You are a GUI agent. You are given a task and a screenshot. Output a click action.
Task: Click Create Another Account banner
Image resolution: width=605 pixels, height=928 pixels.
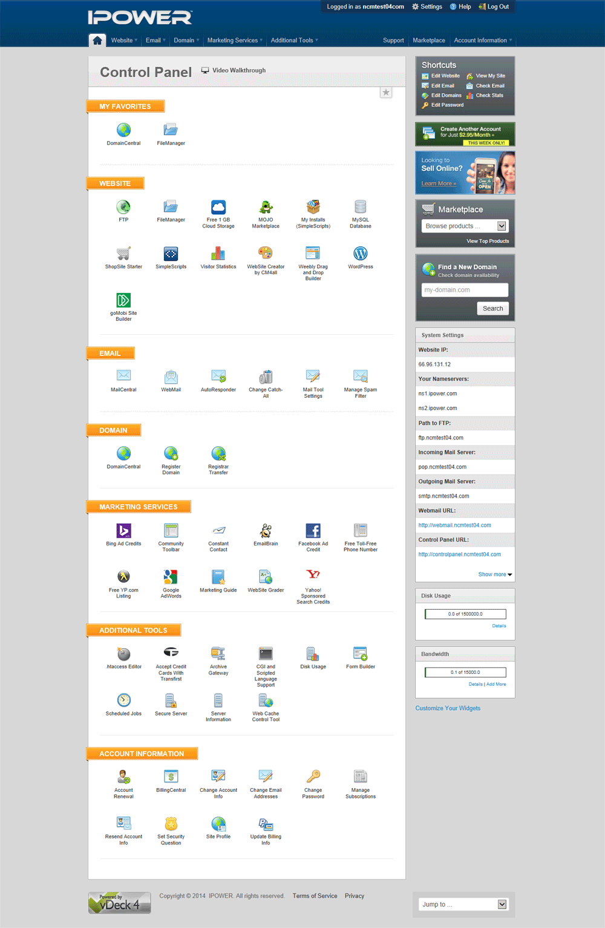point(465,134)
